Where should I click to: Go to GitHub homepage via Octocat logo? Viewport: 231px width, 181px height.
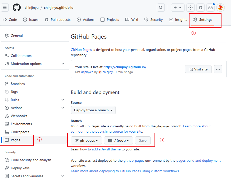(17, 7)
